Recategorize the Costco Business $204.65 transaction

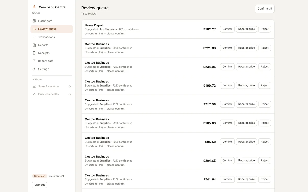click(246, 161)
